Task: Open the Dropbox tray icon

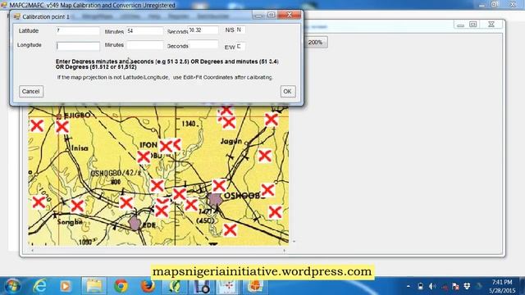Action: pyautogui.click(x=467, y=286)
